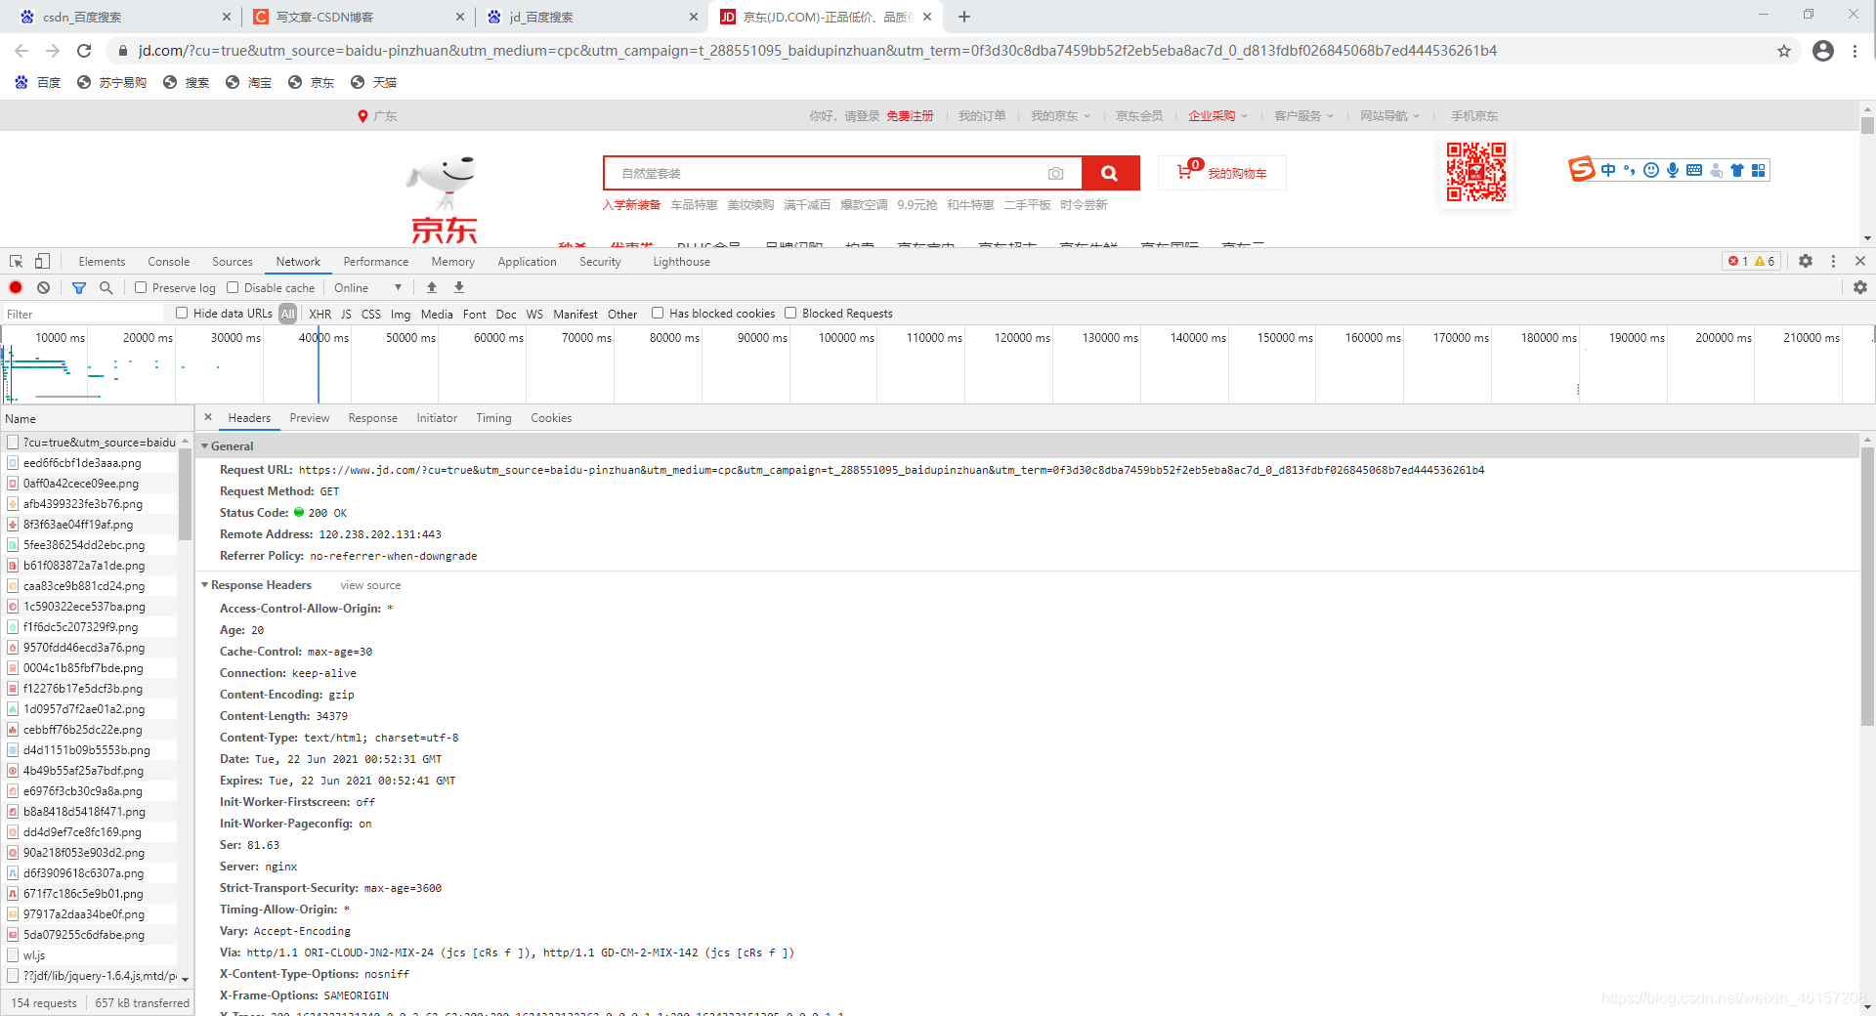Click 京东会员 link

(x=1139, y=115)
